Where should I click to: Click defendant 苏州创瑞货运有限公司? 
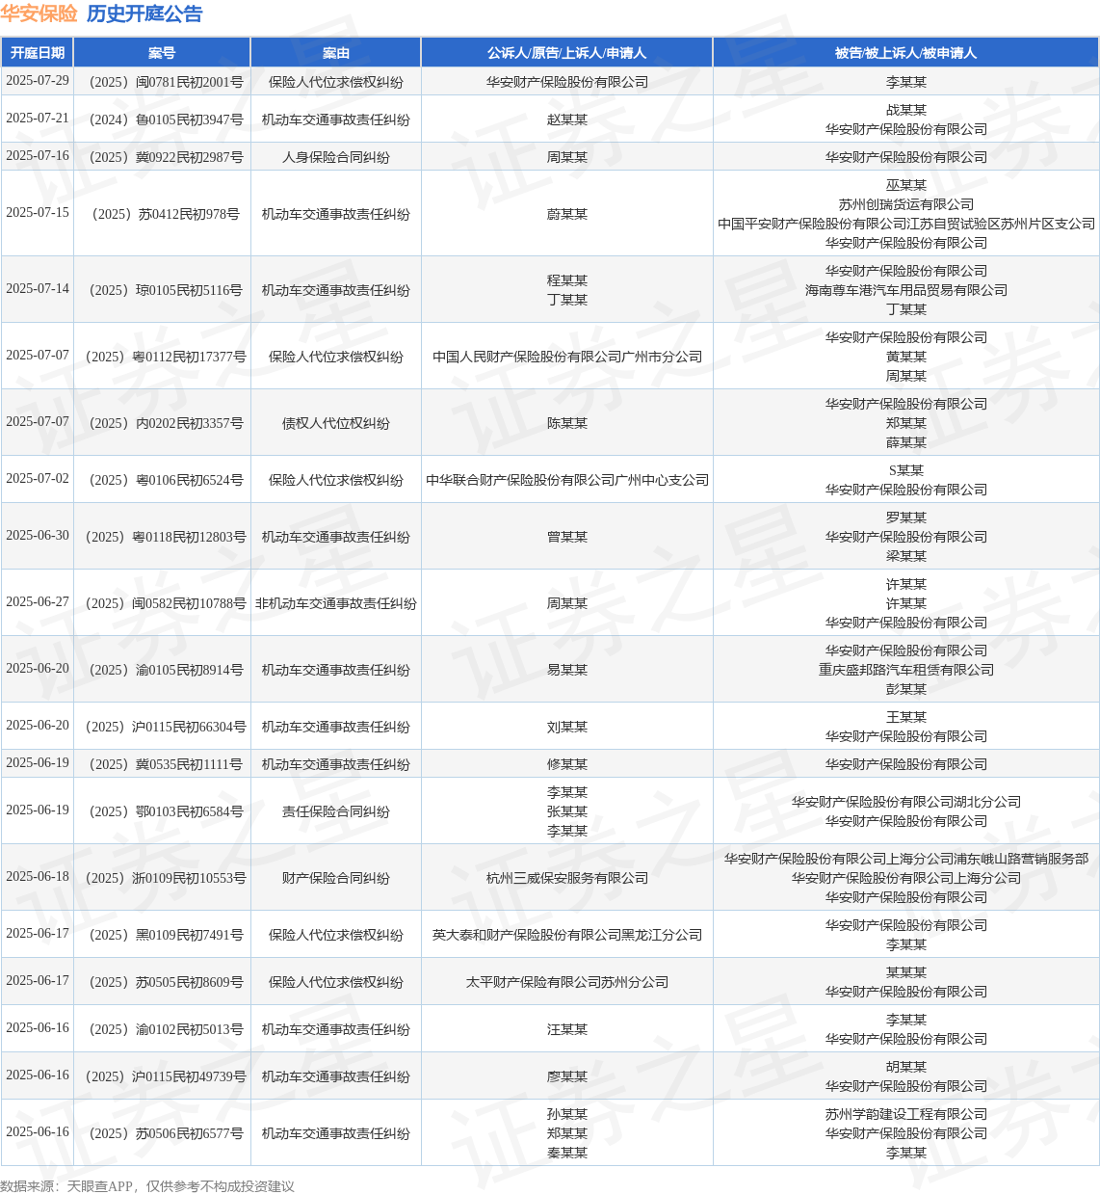point(906,204)
